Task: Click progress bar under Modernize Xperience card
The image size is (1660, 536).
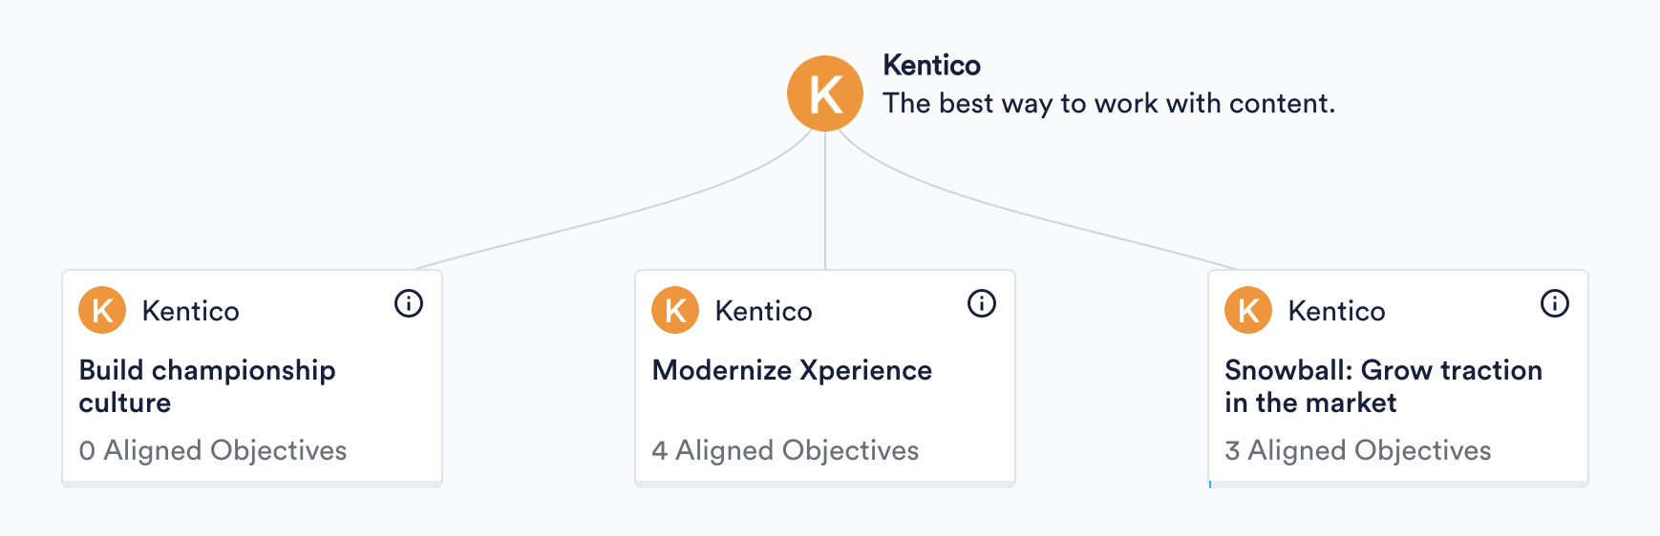Action: (x=825, y=484)
